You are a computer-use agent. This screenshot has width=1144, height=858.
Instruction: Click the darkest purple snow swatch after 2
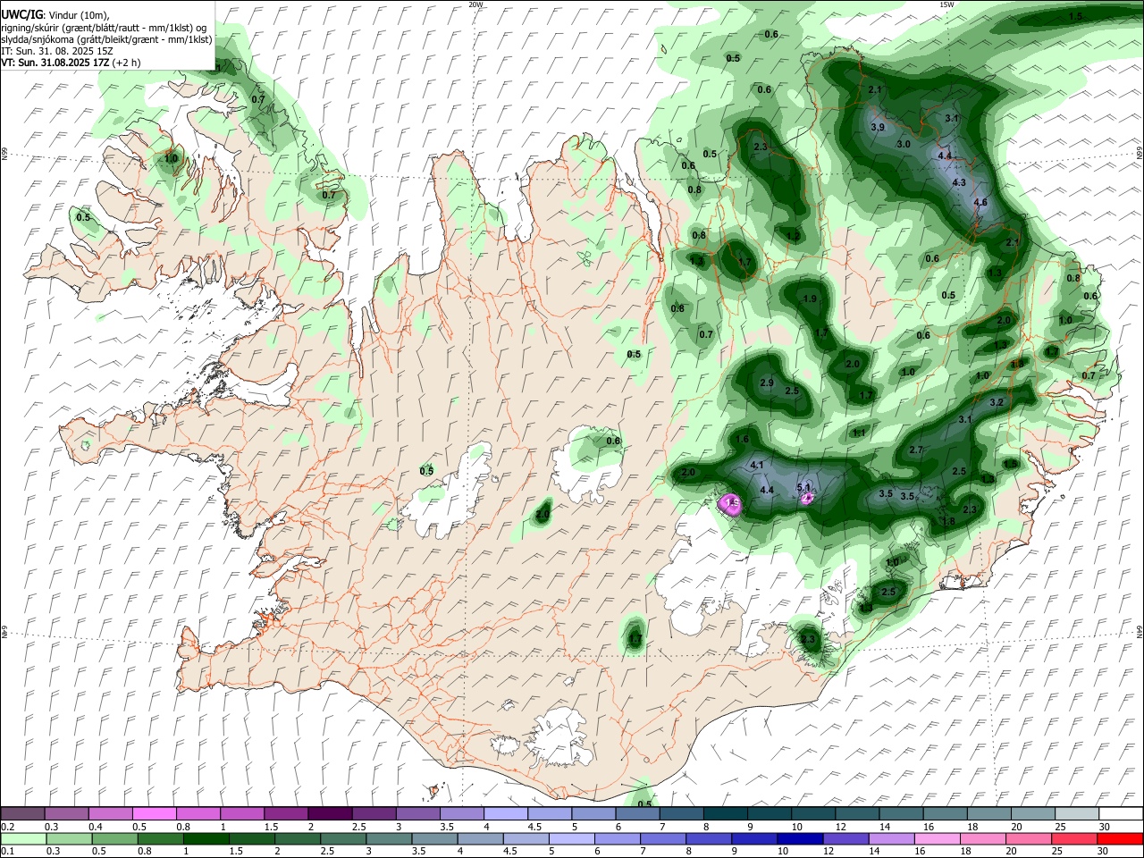[x=330, y=813]
